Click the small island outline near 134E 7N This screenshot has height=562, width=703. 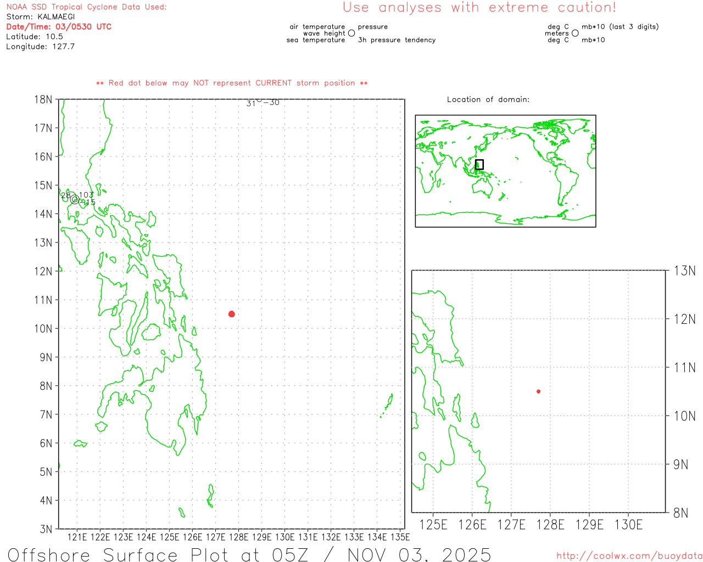click(388, 403)
